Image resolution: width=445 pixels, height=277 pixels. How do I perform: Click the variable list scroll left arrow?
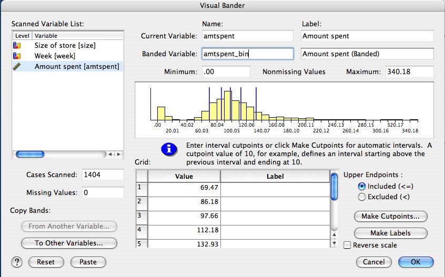pyautogui.click(x=110, y=154)
